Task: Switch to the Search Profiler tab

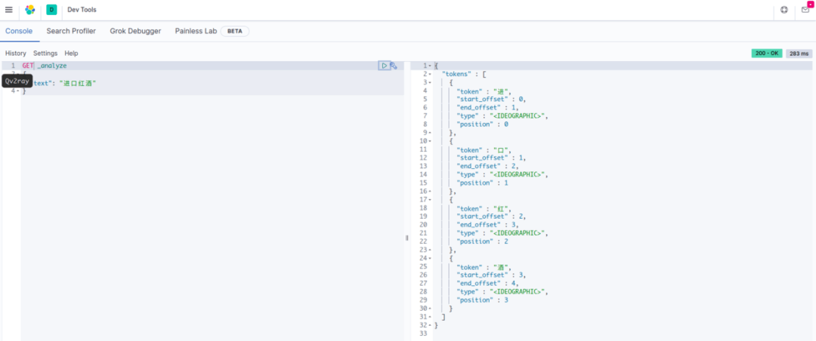Action: coord(71,31)
